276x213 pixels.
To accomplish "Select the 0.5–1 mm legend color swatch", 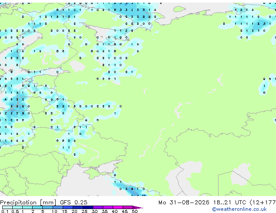I will [17, 207].
